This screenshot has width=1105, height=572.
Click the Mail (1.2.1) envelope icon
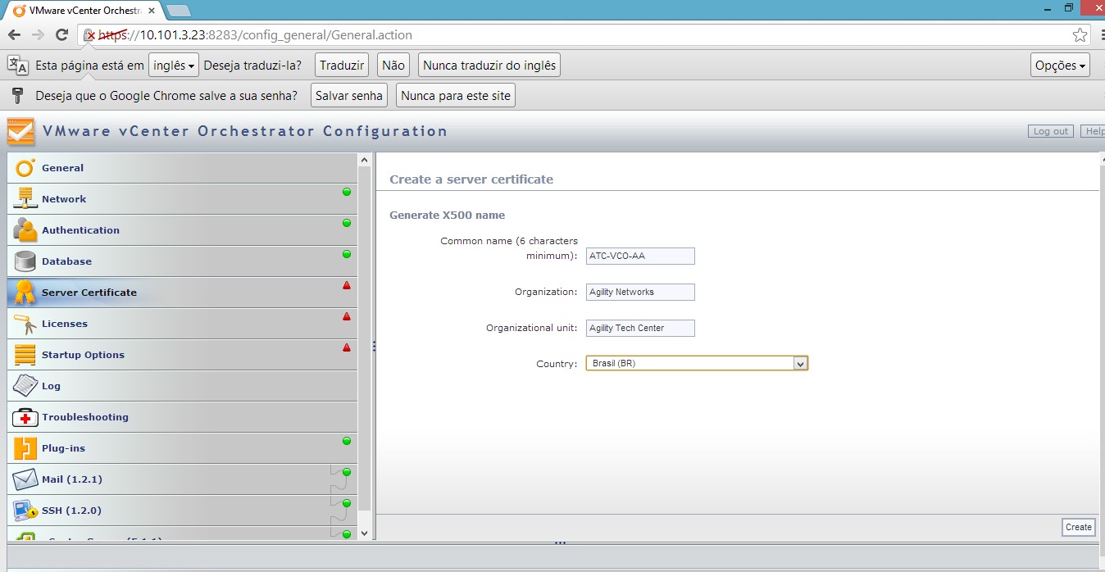(25, 479)
